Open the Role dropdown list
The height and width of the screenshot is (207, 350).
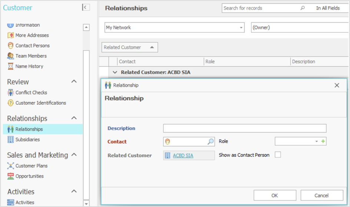(316, 141)
